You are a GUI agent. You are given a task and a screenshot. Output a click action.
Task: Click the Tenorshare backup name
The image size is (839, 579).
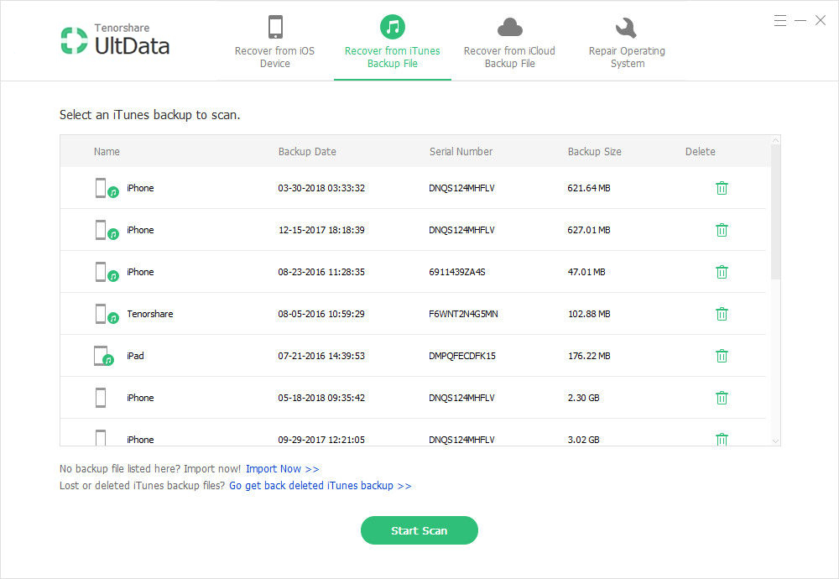150,314
